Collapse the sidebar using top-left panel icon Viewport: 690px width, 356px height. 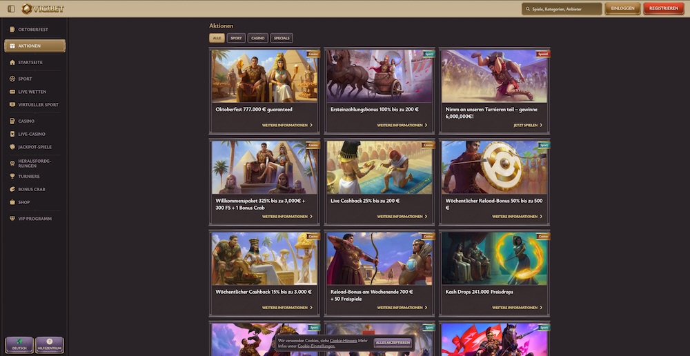[11, 8]
